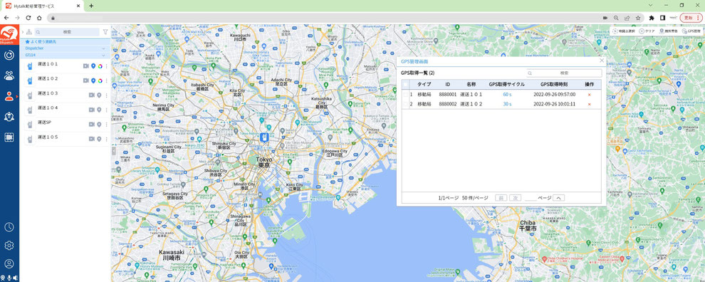Select the GPS管理 toolbar item
The image size is (705, 282).
click(691, 31)
